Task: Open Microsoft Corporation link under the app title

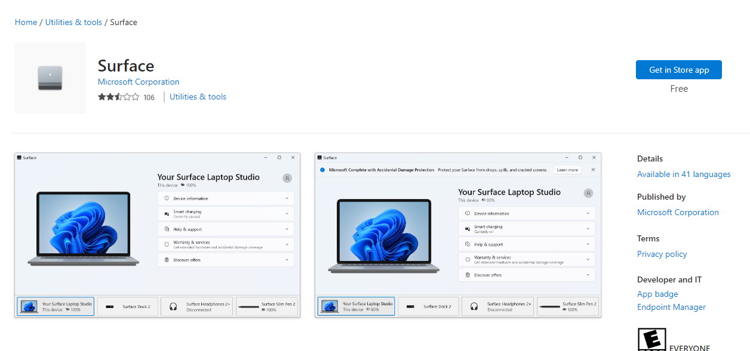Action: tap(139, 82)
